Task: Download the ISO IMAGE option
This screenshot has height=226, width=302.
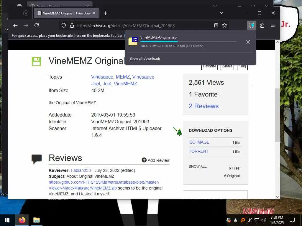Action: 199,142
